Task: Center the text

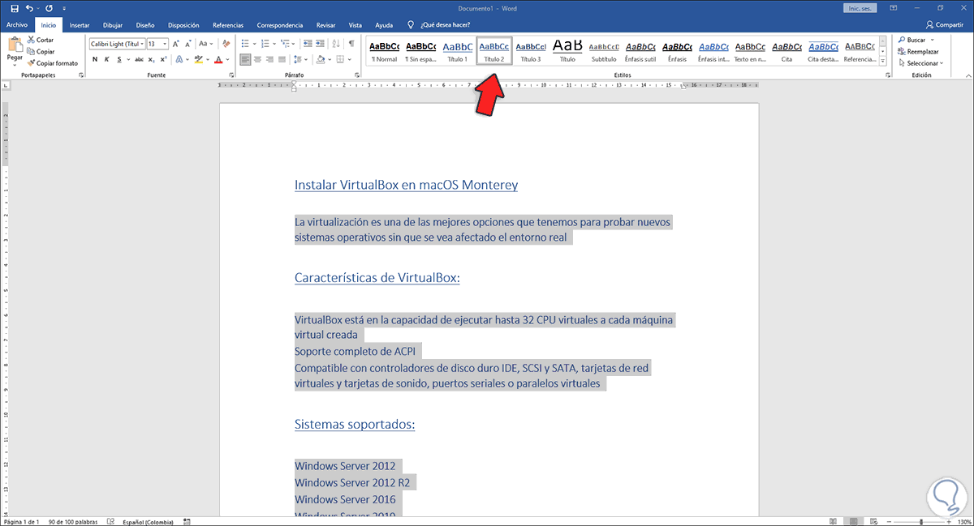Action: [x=258, y=59]
